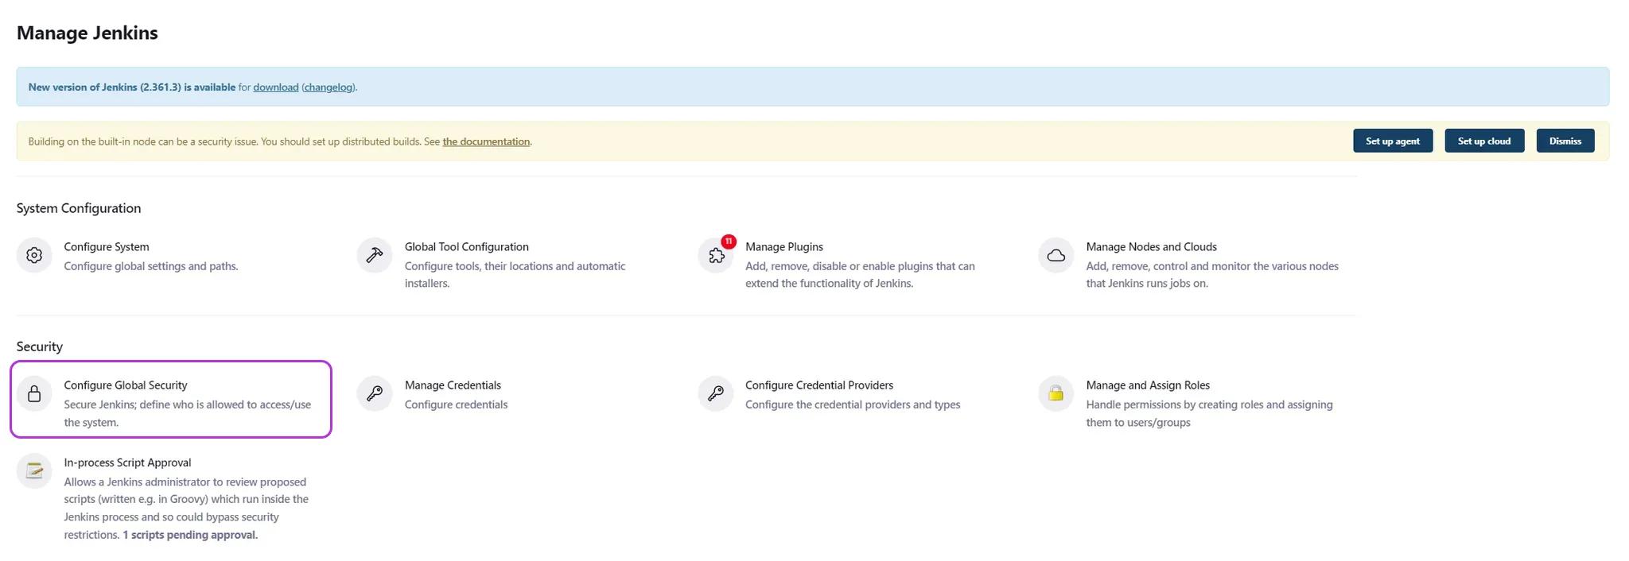Open Manage Credentials

[x=453, y=385]
